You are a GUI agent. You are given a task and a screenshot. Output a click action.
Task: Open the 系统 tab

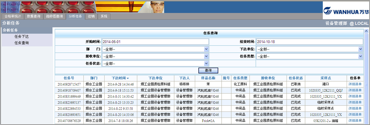pyautogui.click(x=104, y=16)
